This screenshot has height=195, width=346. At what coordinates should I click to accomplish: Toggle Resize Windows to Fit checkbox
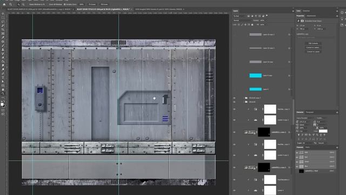coord(28,4)
